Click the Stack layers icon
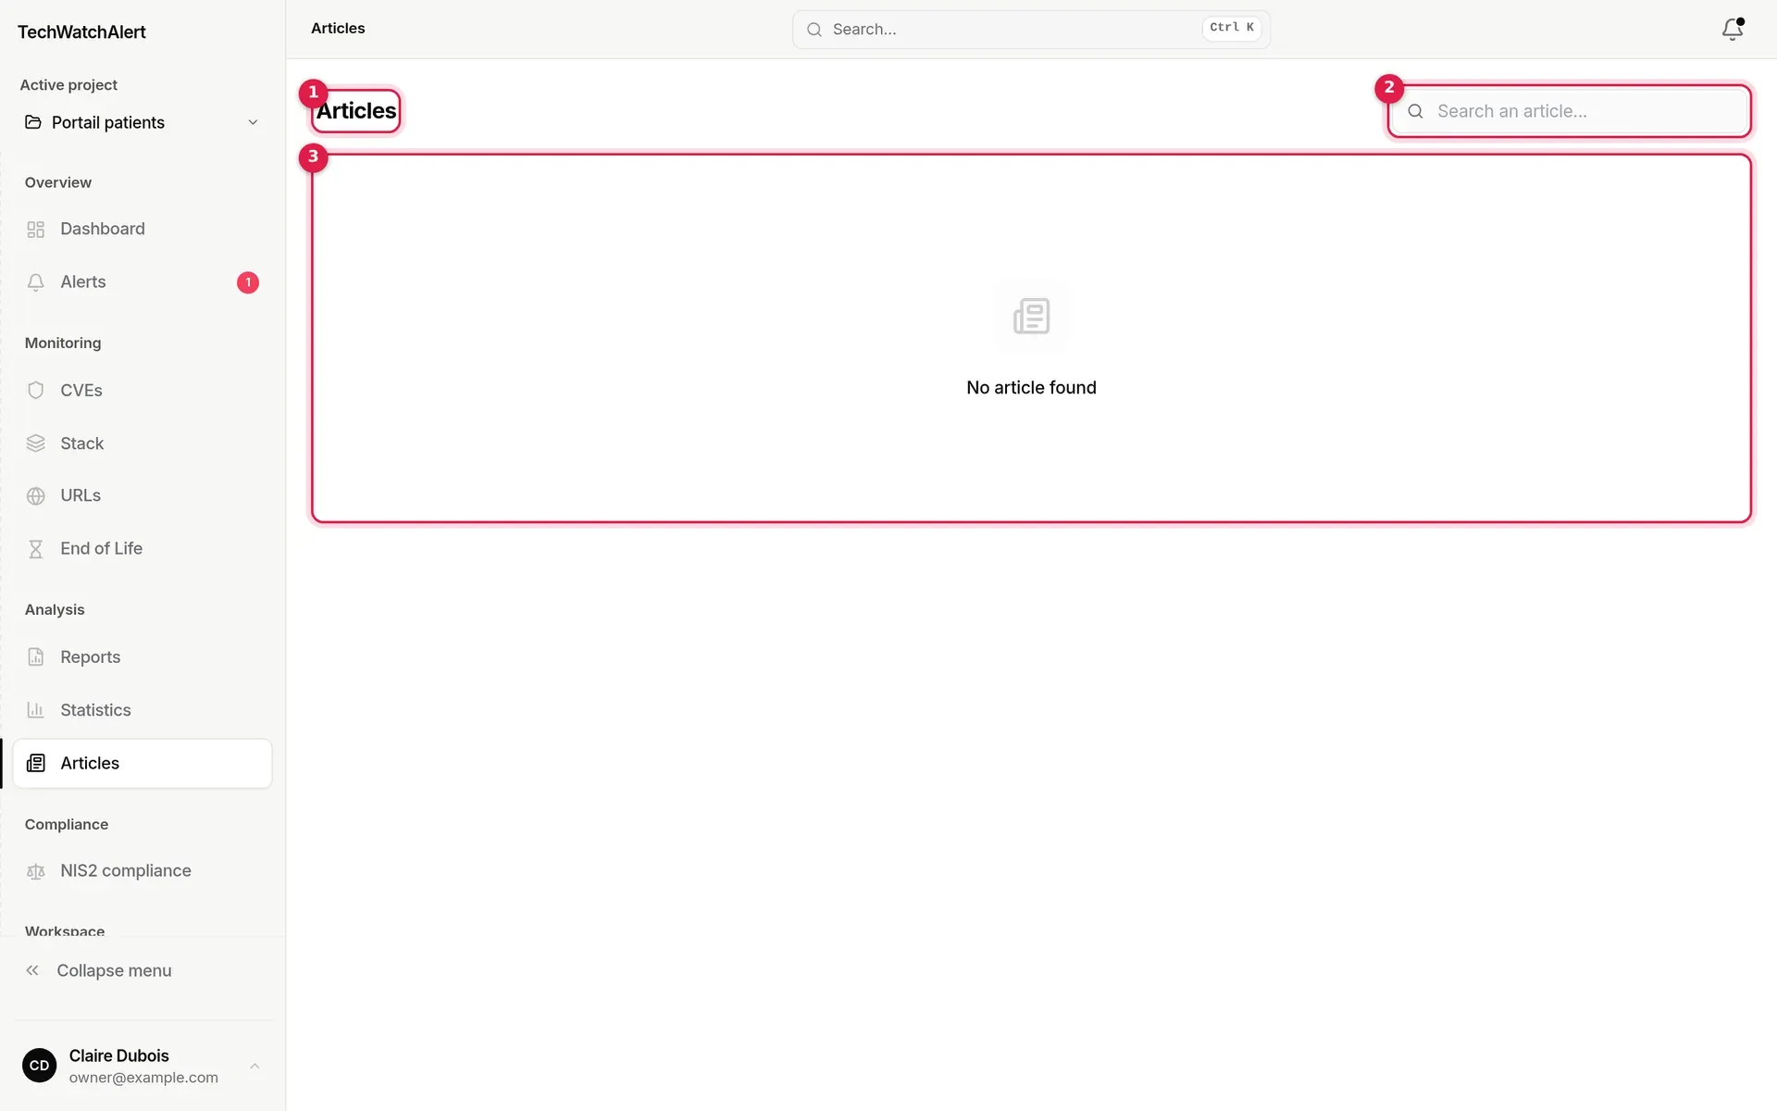Screen dimensions: 1777x1111 point(36,443)
